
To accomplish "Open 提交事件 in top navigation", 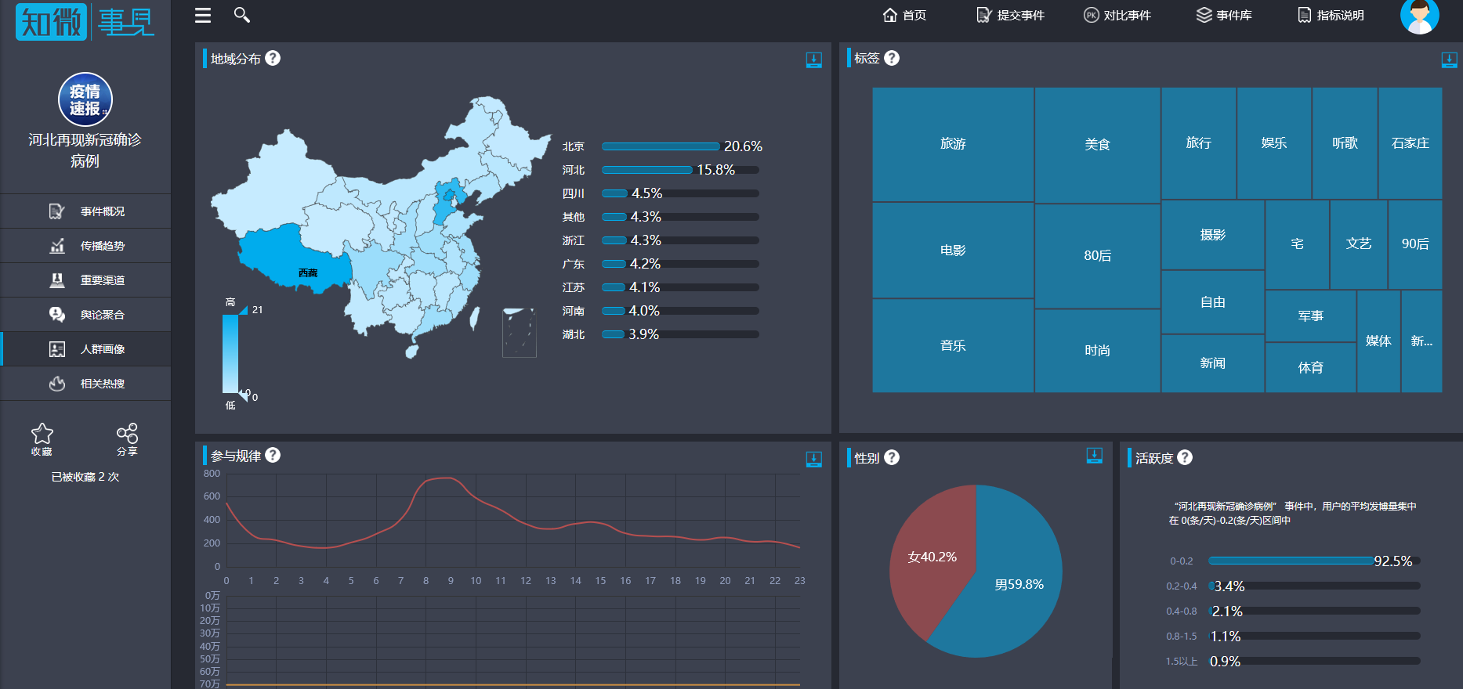I will [1010, 15].
